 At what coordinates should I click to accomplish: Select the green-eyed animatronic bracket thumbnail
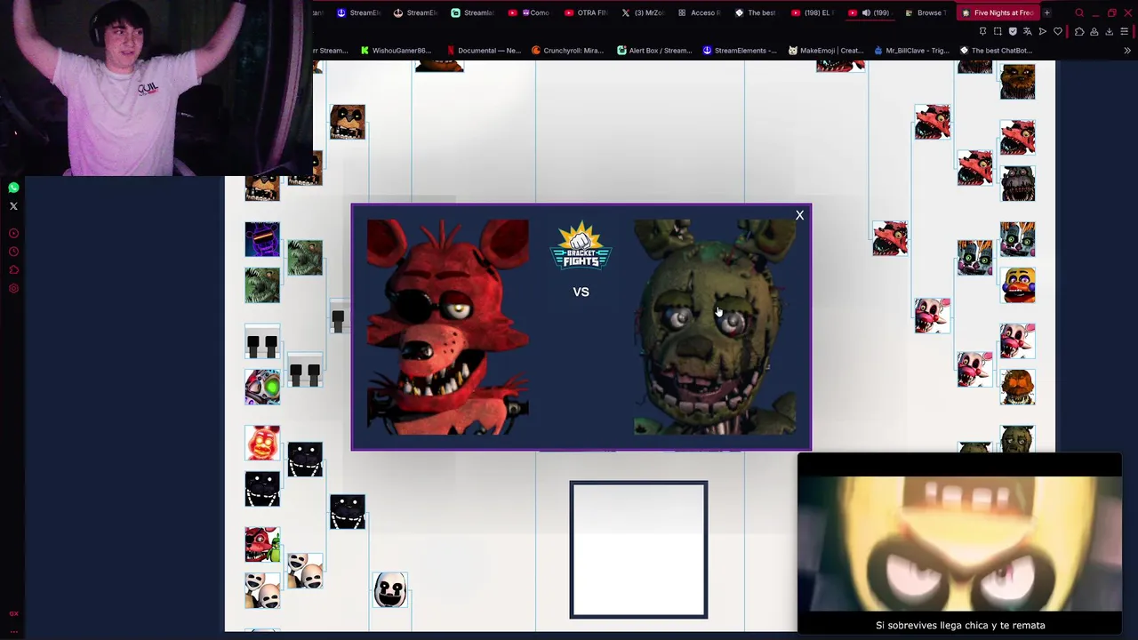262,388
